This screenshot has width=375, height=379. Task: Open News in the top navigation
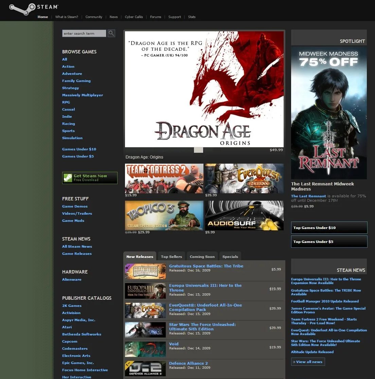tap(114, 17)
